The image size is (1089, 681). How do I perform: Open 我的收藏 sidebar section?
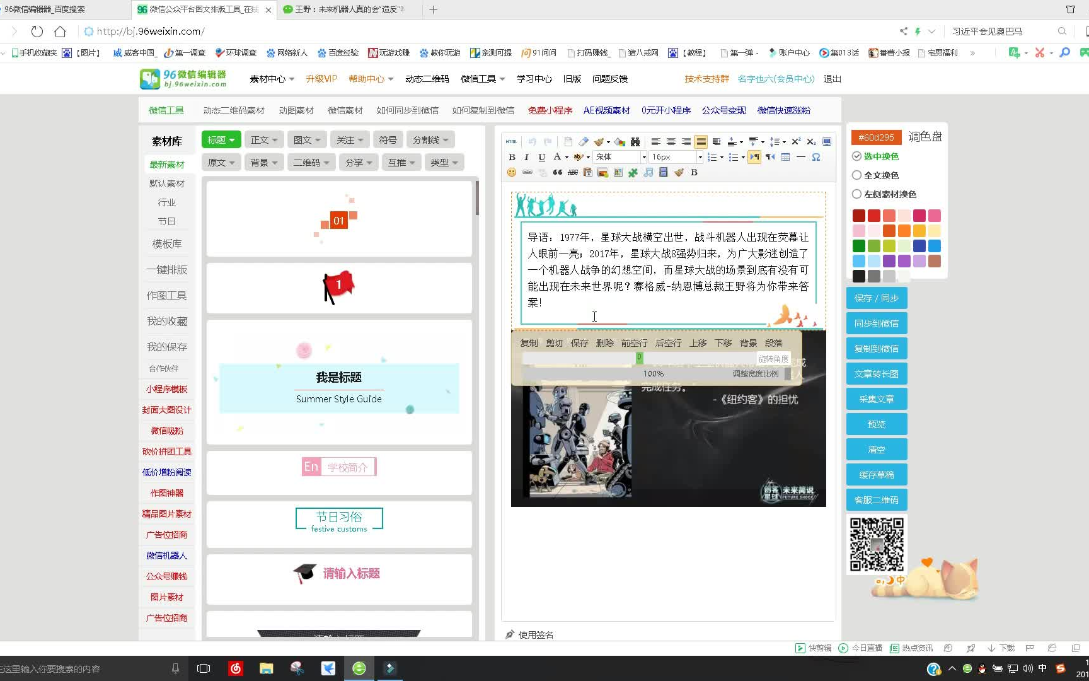point(167,322)
